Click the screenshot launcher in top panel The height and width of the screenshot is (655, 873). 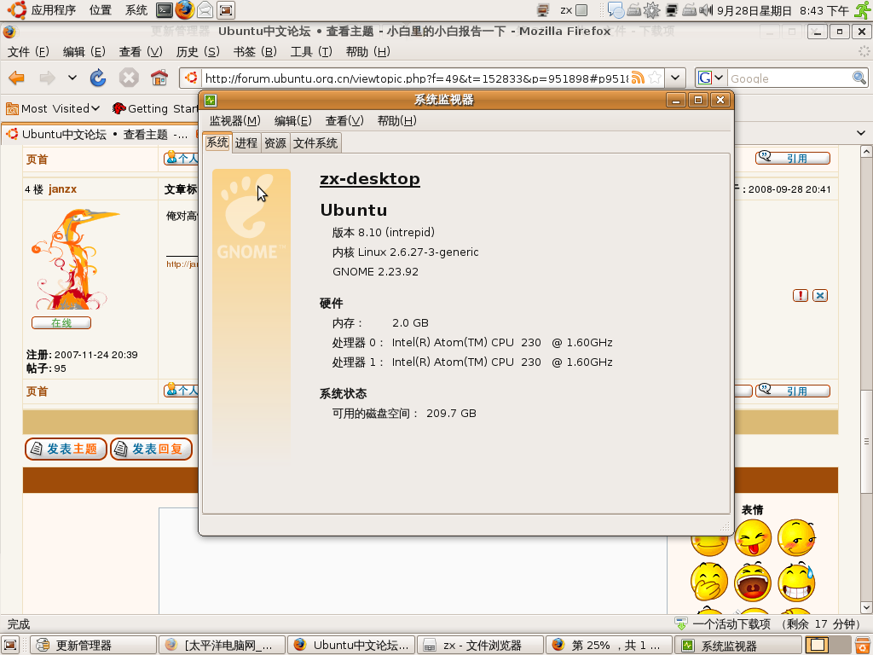225,10
